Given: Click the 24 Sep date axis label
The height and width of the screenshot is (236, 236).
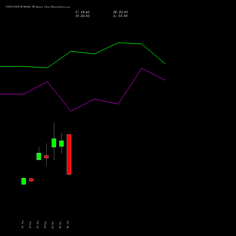Looking at the screenshot, I should pos(23,225).
